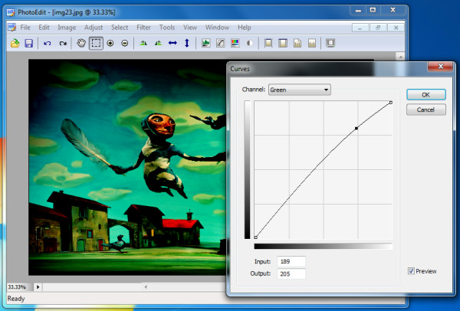Image resolution: width=460 pixels, height=311 pixels.
Task: Click the second frame icon in toolbar
Action: pos(283,44)
